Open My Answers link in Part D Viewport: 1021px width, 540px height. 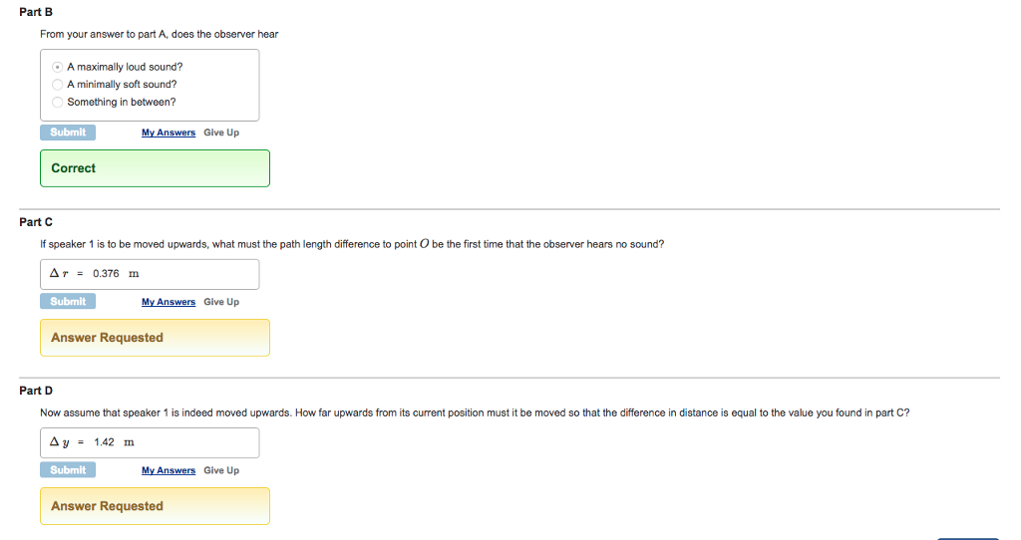click(169, 470)
